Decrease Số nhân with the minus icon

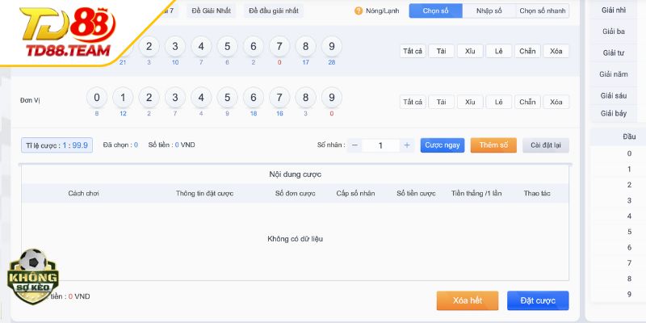pos(354,145)
